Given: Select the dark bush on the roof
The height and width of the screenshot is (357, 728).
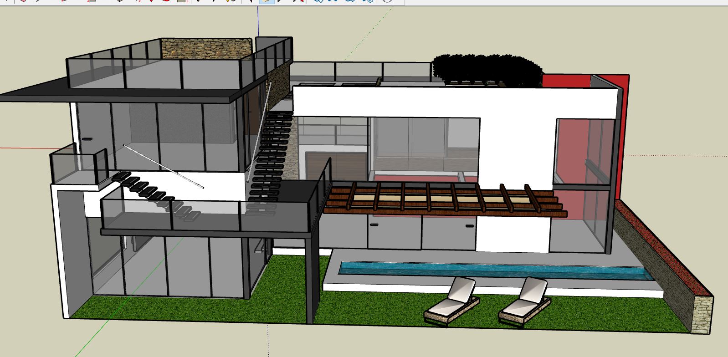Looking at the screenshot, I should coord(487,69).
